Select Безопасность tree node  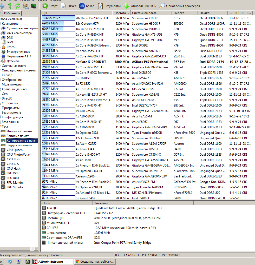click(x=11, y=112)
